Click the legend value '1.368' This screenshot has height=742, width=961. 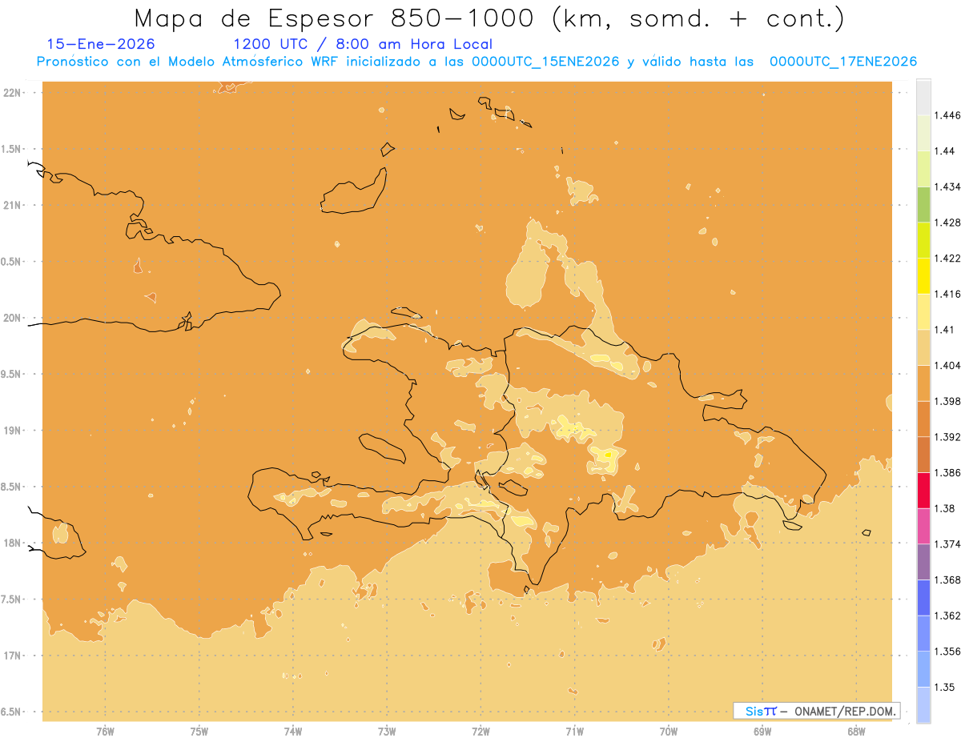(x=947, y=580)
